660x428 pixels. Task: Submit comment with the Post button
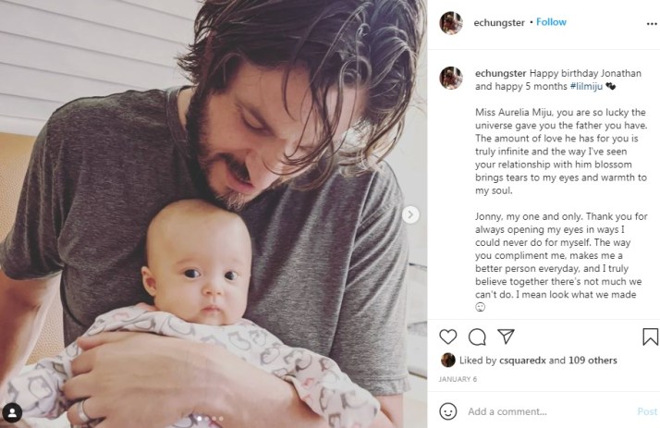[647, 411]
